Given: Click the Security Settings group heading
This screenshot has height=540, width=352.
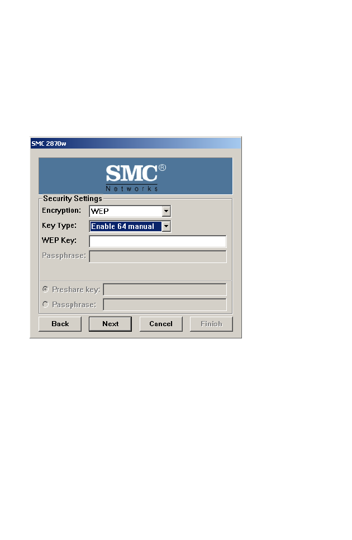Looking at the screenshot, I should coord(72,199).
